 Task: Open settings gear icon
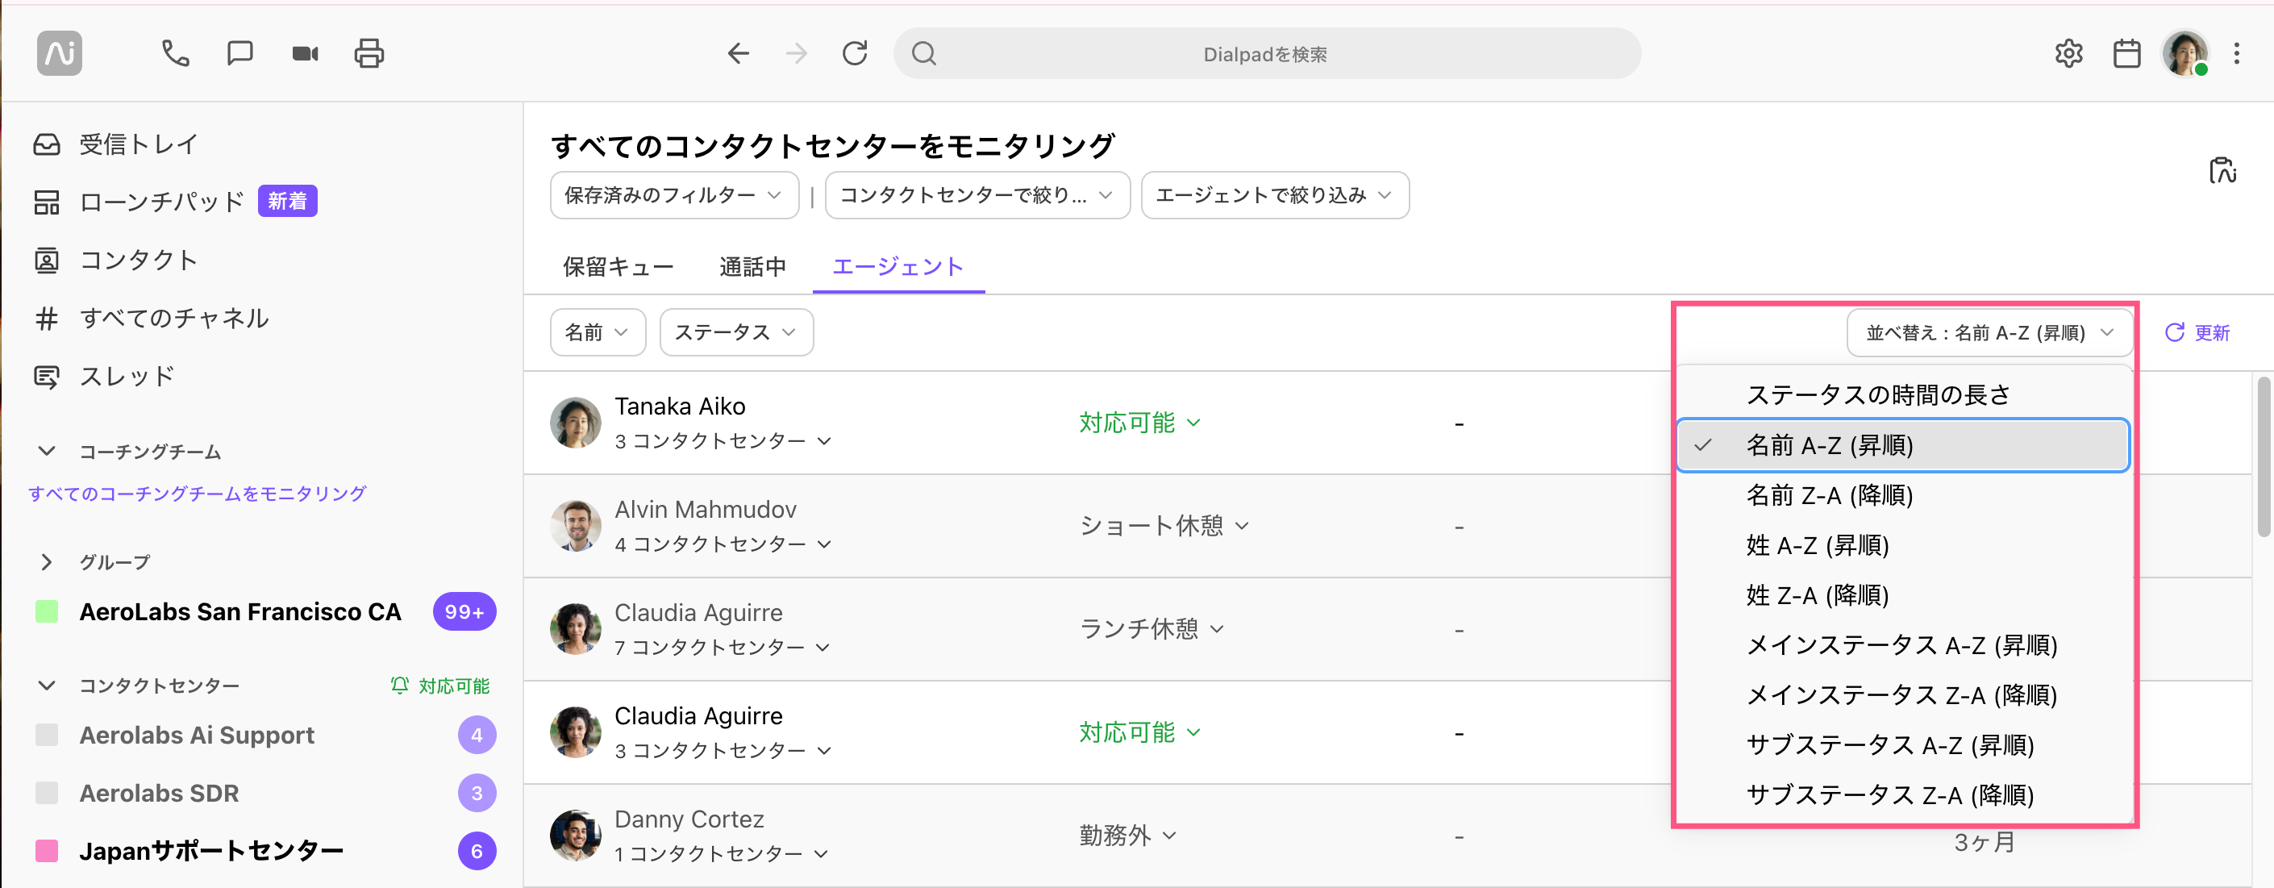pos(2068,53)
